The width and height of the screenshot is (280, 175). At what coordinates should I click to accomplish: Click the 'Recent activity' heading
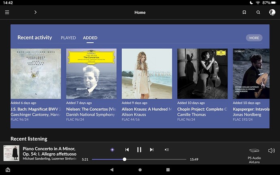click(34, 37)
